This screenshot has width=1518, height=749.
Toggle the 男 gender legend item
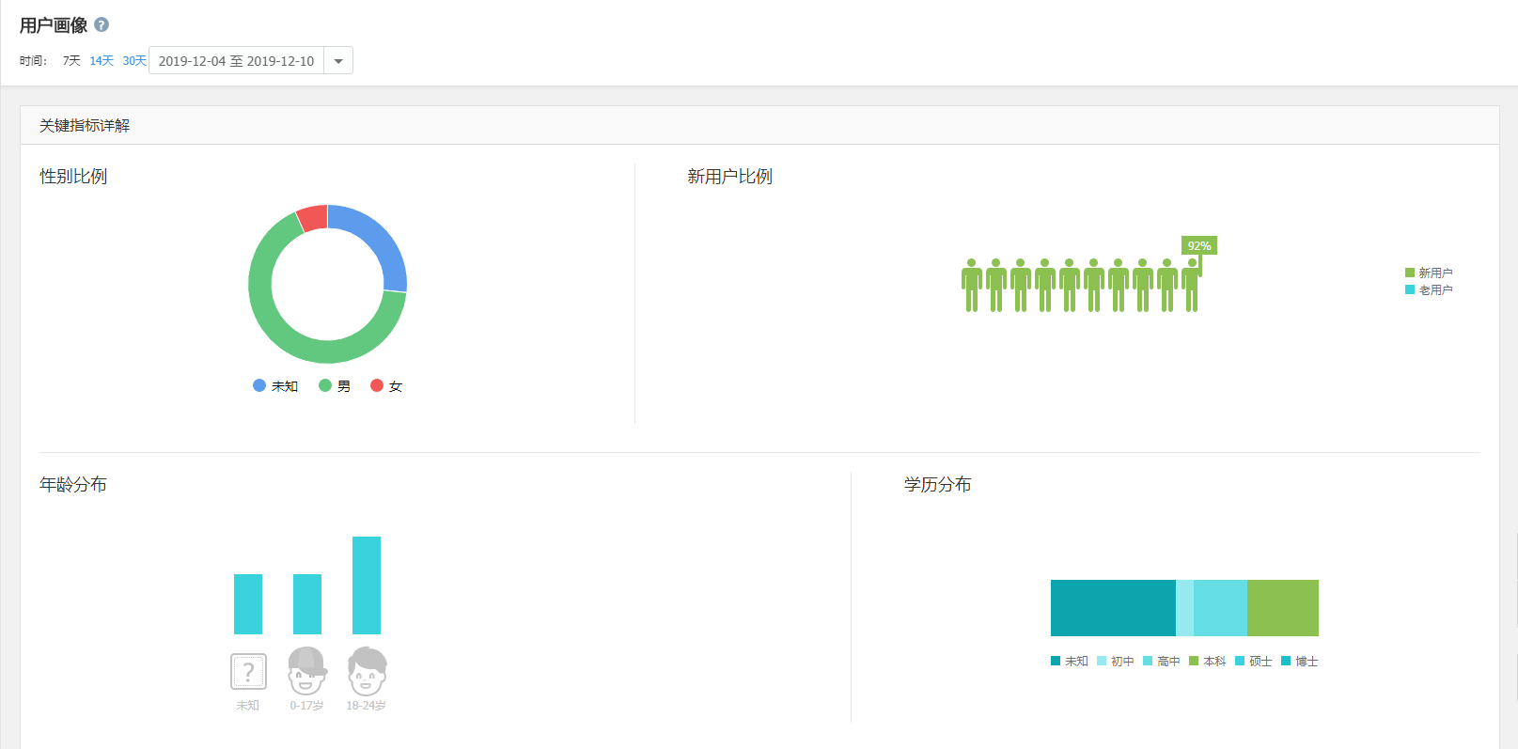tap(335, 386)
